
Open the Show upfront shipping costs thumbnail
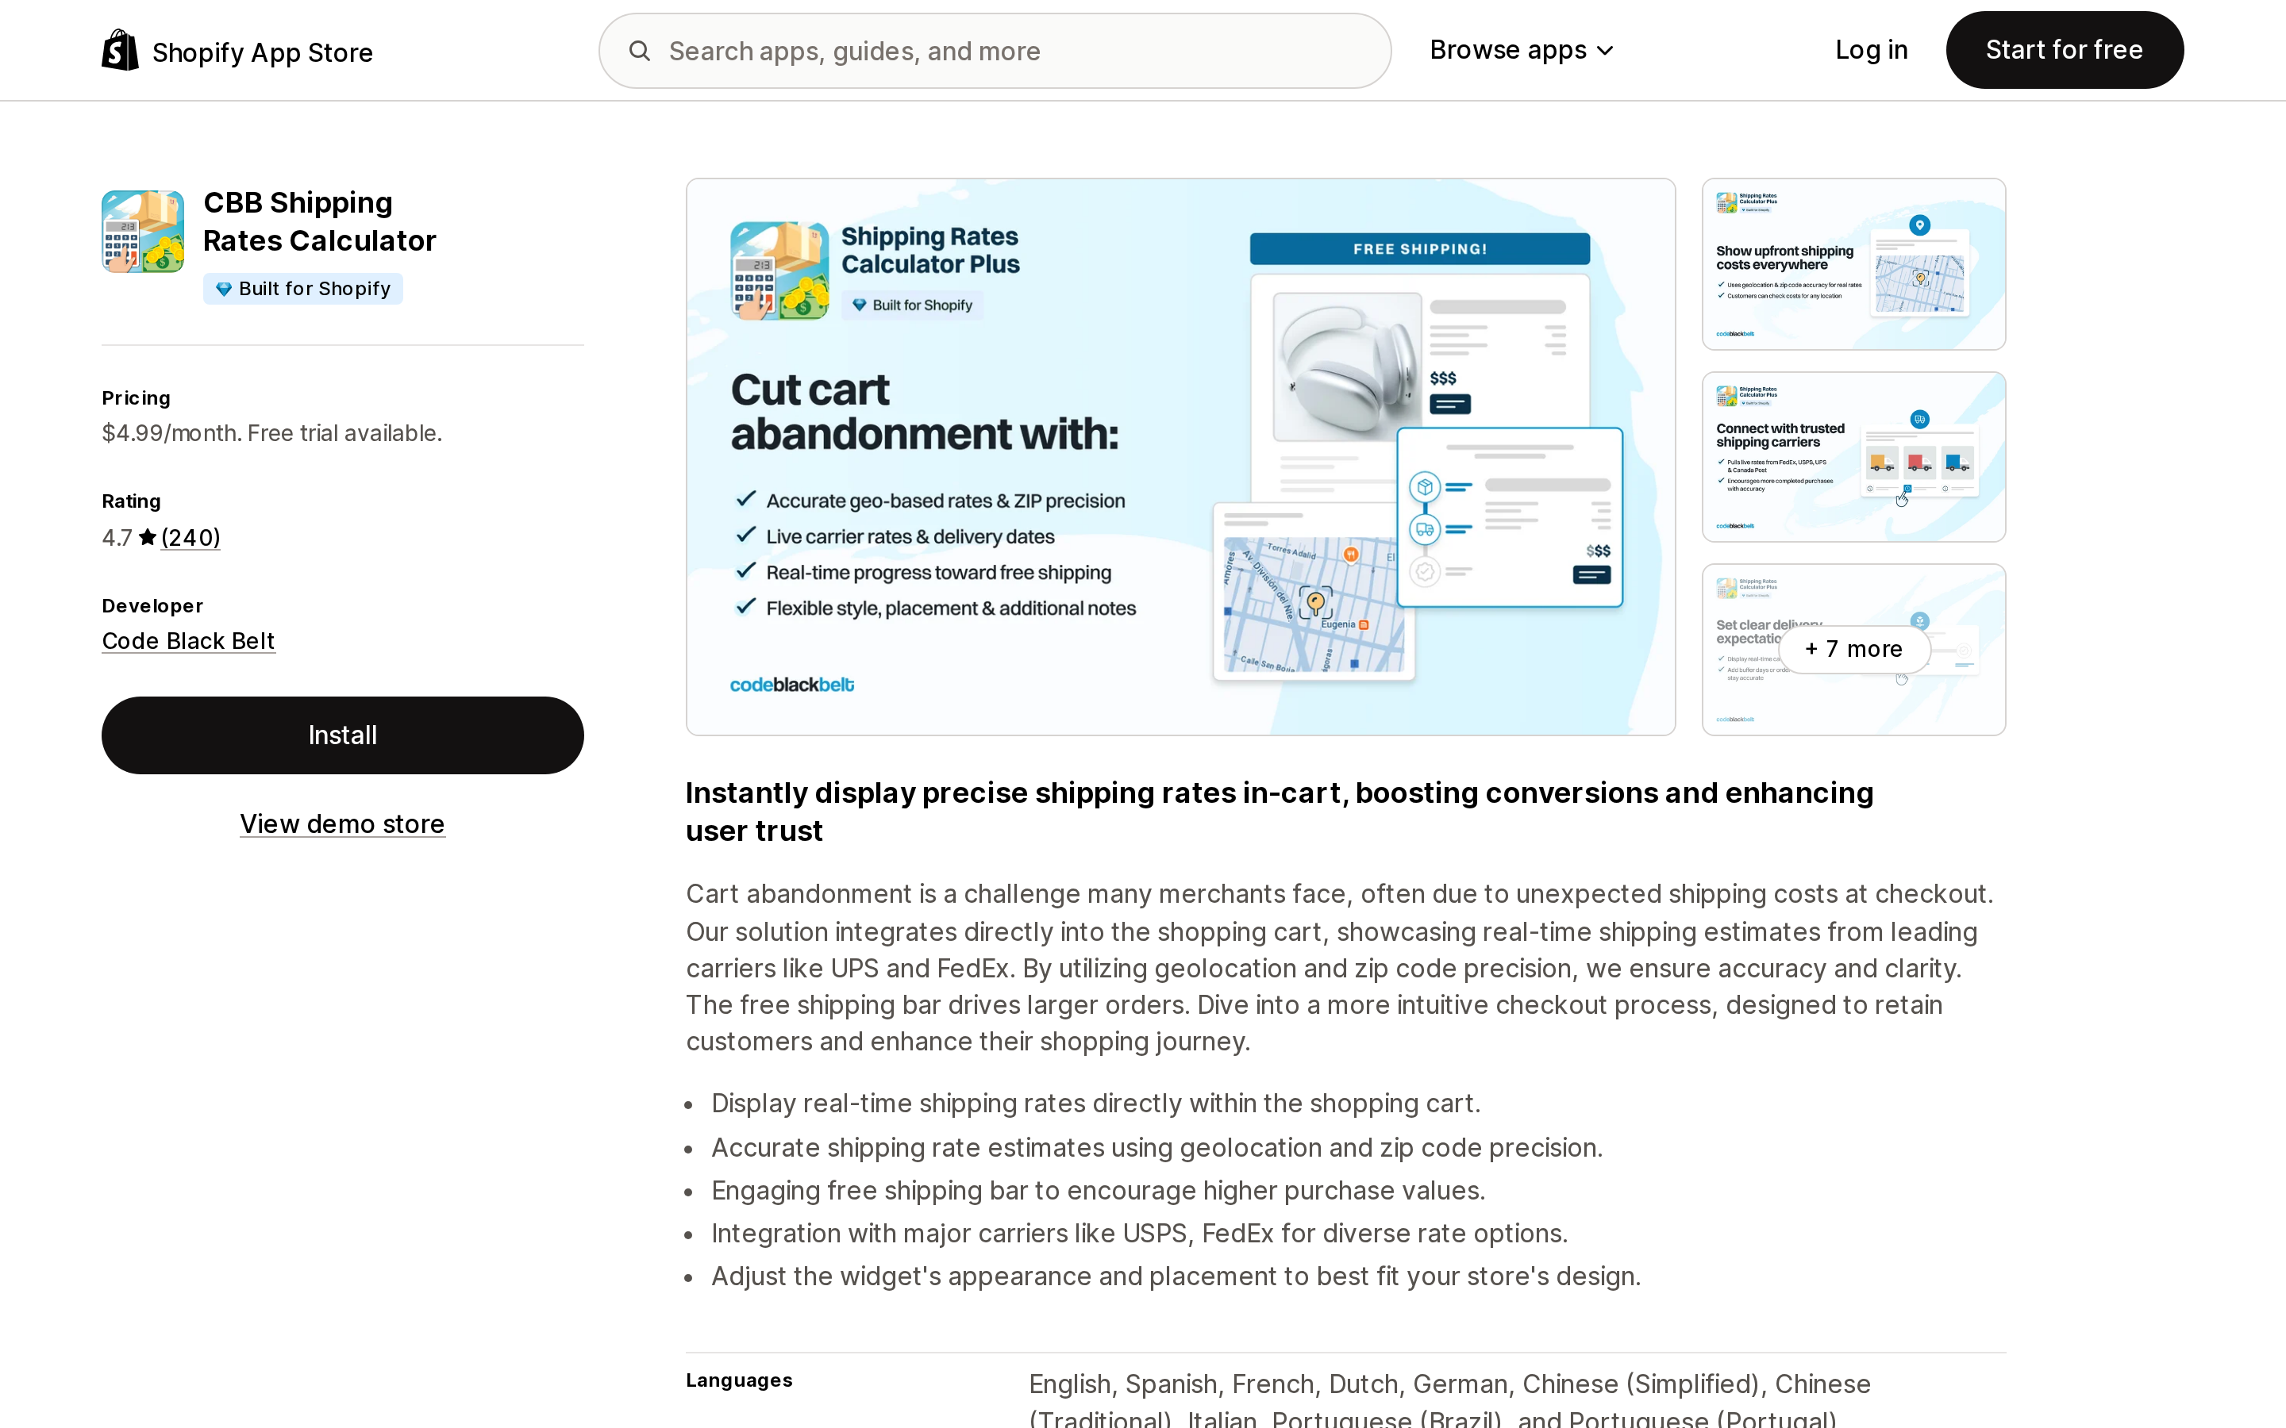(1853, 264)
